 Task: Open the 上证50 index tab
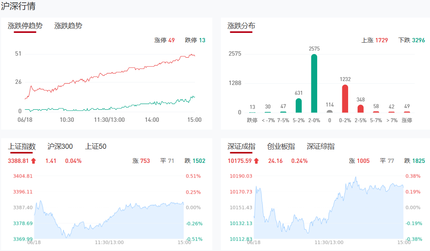pyautogui.click(x=96, y=146)
